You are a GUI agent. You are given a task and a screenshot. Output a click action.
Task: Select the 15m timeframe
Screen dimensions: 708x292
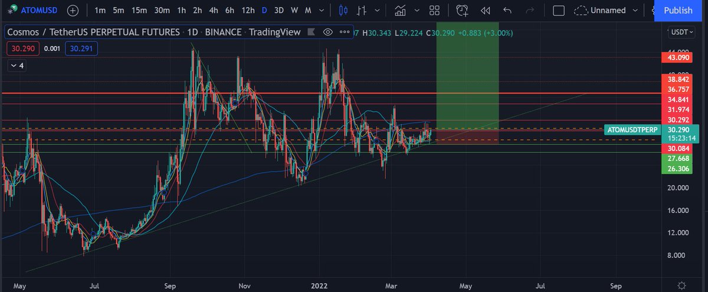[139, 11]
